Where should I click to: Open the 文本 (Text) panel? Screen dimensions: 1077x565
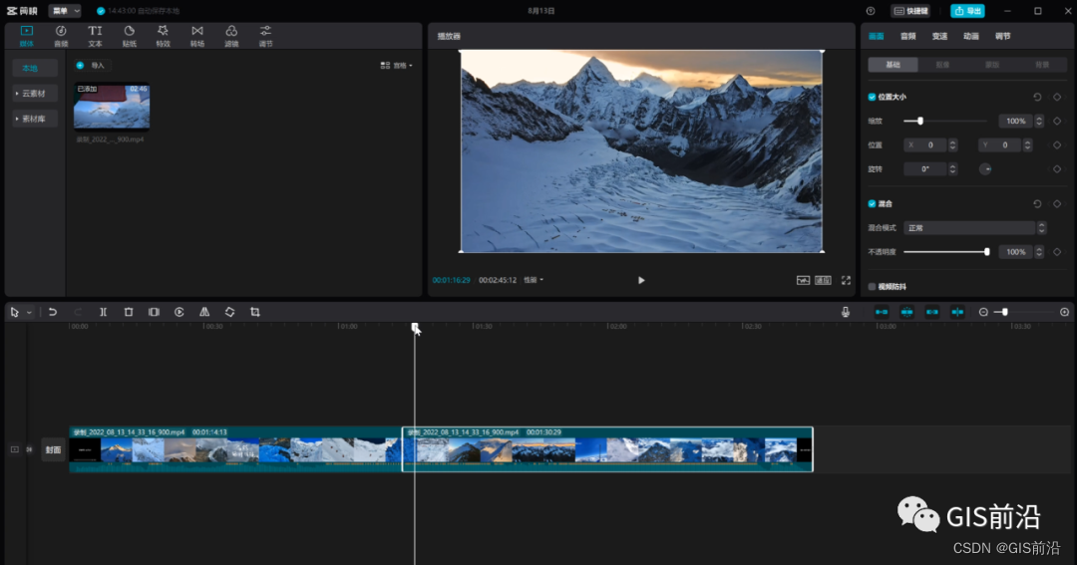pyautogui.click(x=95, y=36)
